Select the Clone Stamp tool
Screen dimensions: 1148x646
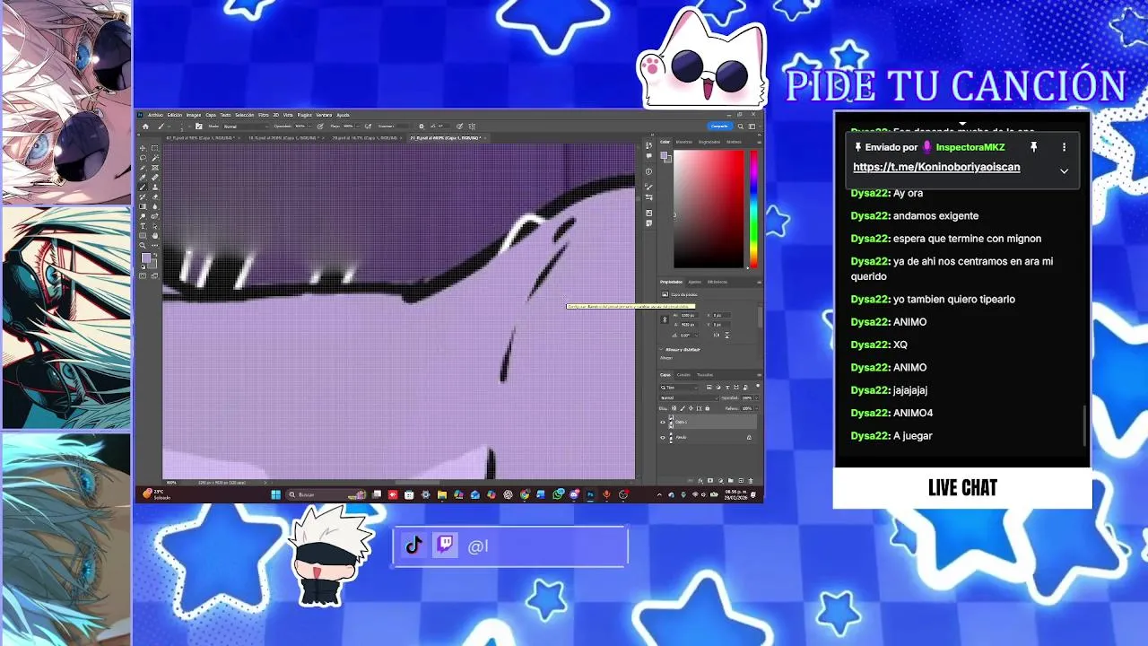pos(154,188)
